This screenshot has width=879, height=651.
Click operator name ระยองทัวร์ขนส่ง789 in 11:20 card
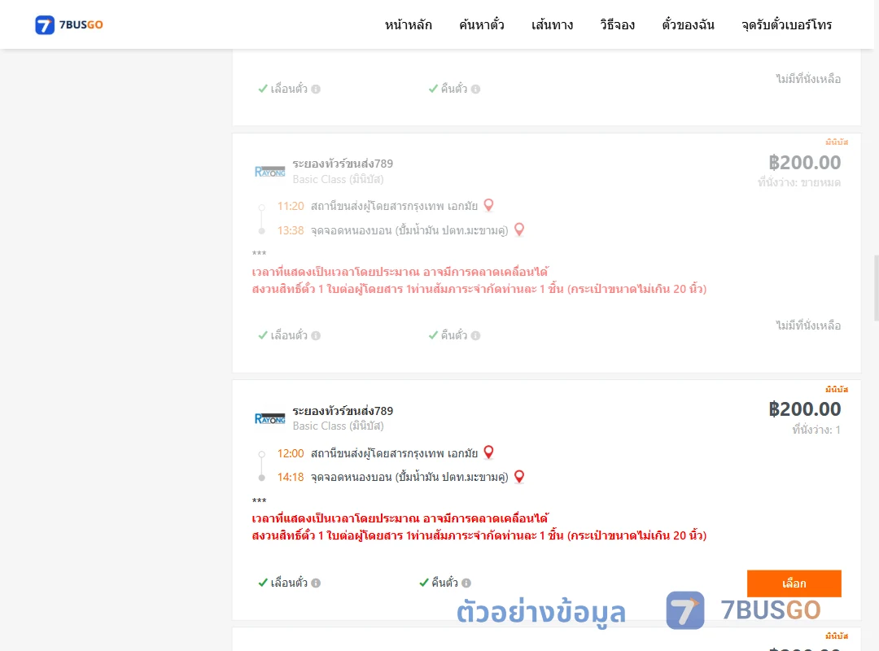click(x=343, y=164)
